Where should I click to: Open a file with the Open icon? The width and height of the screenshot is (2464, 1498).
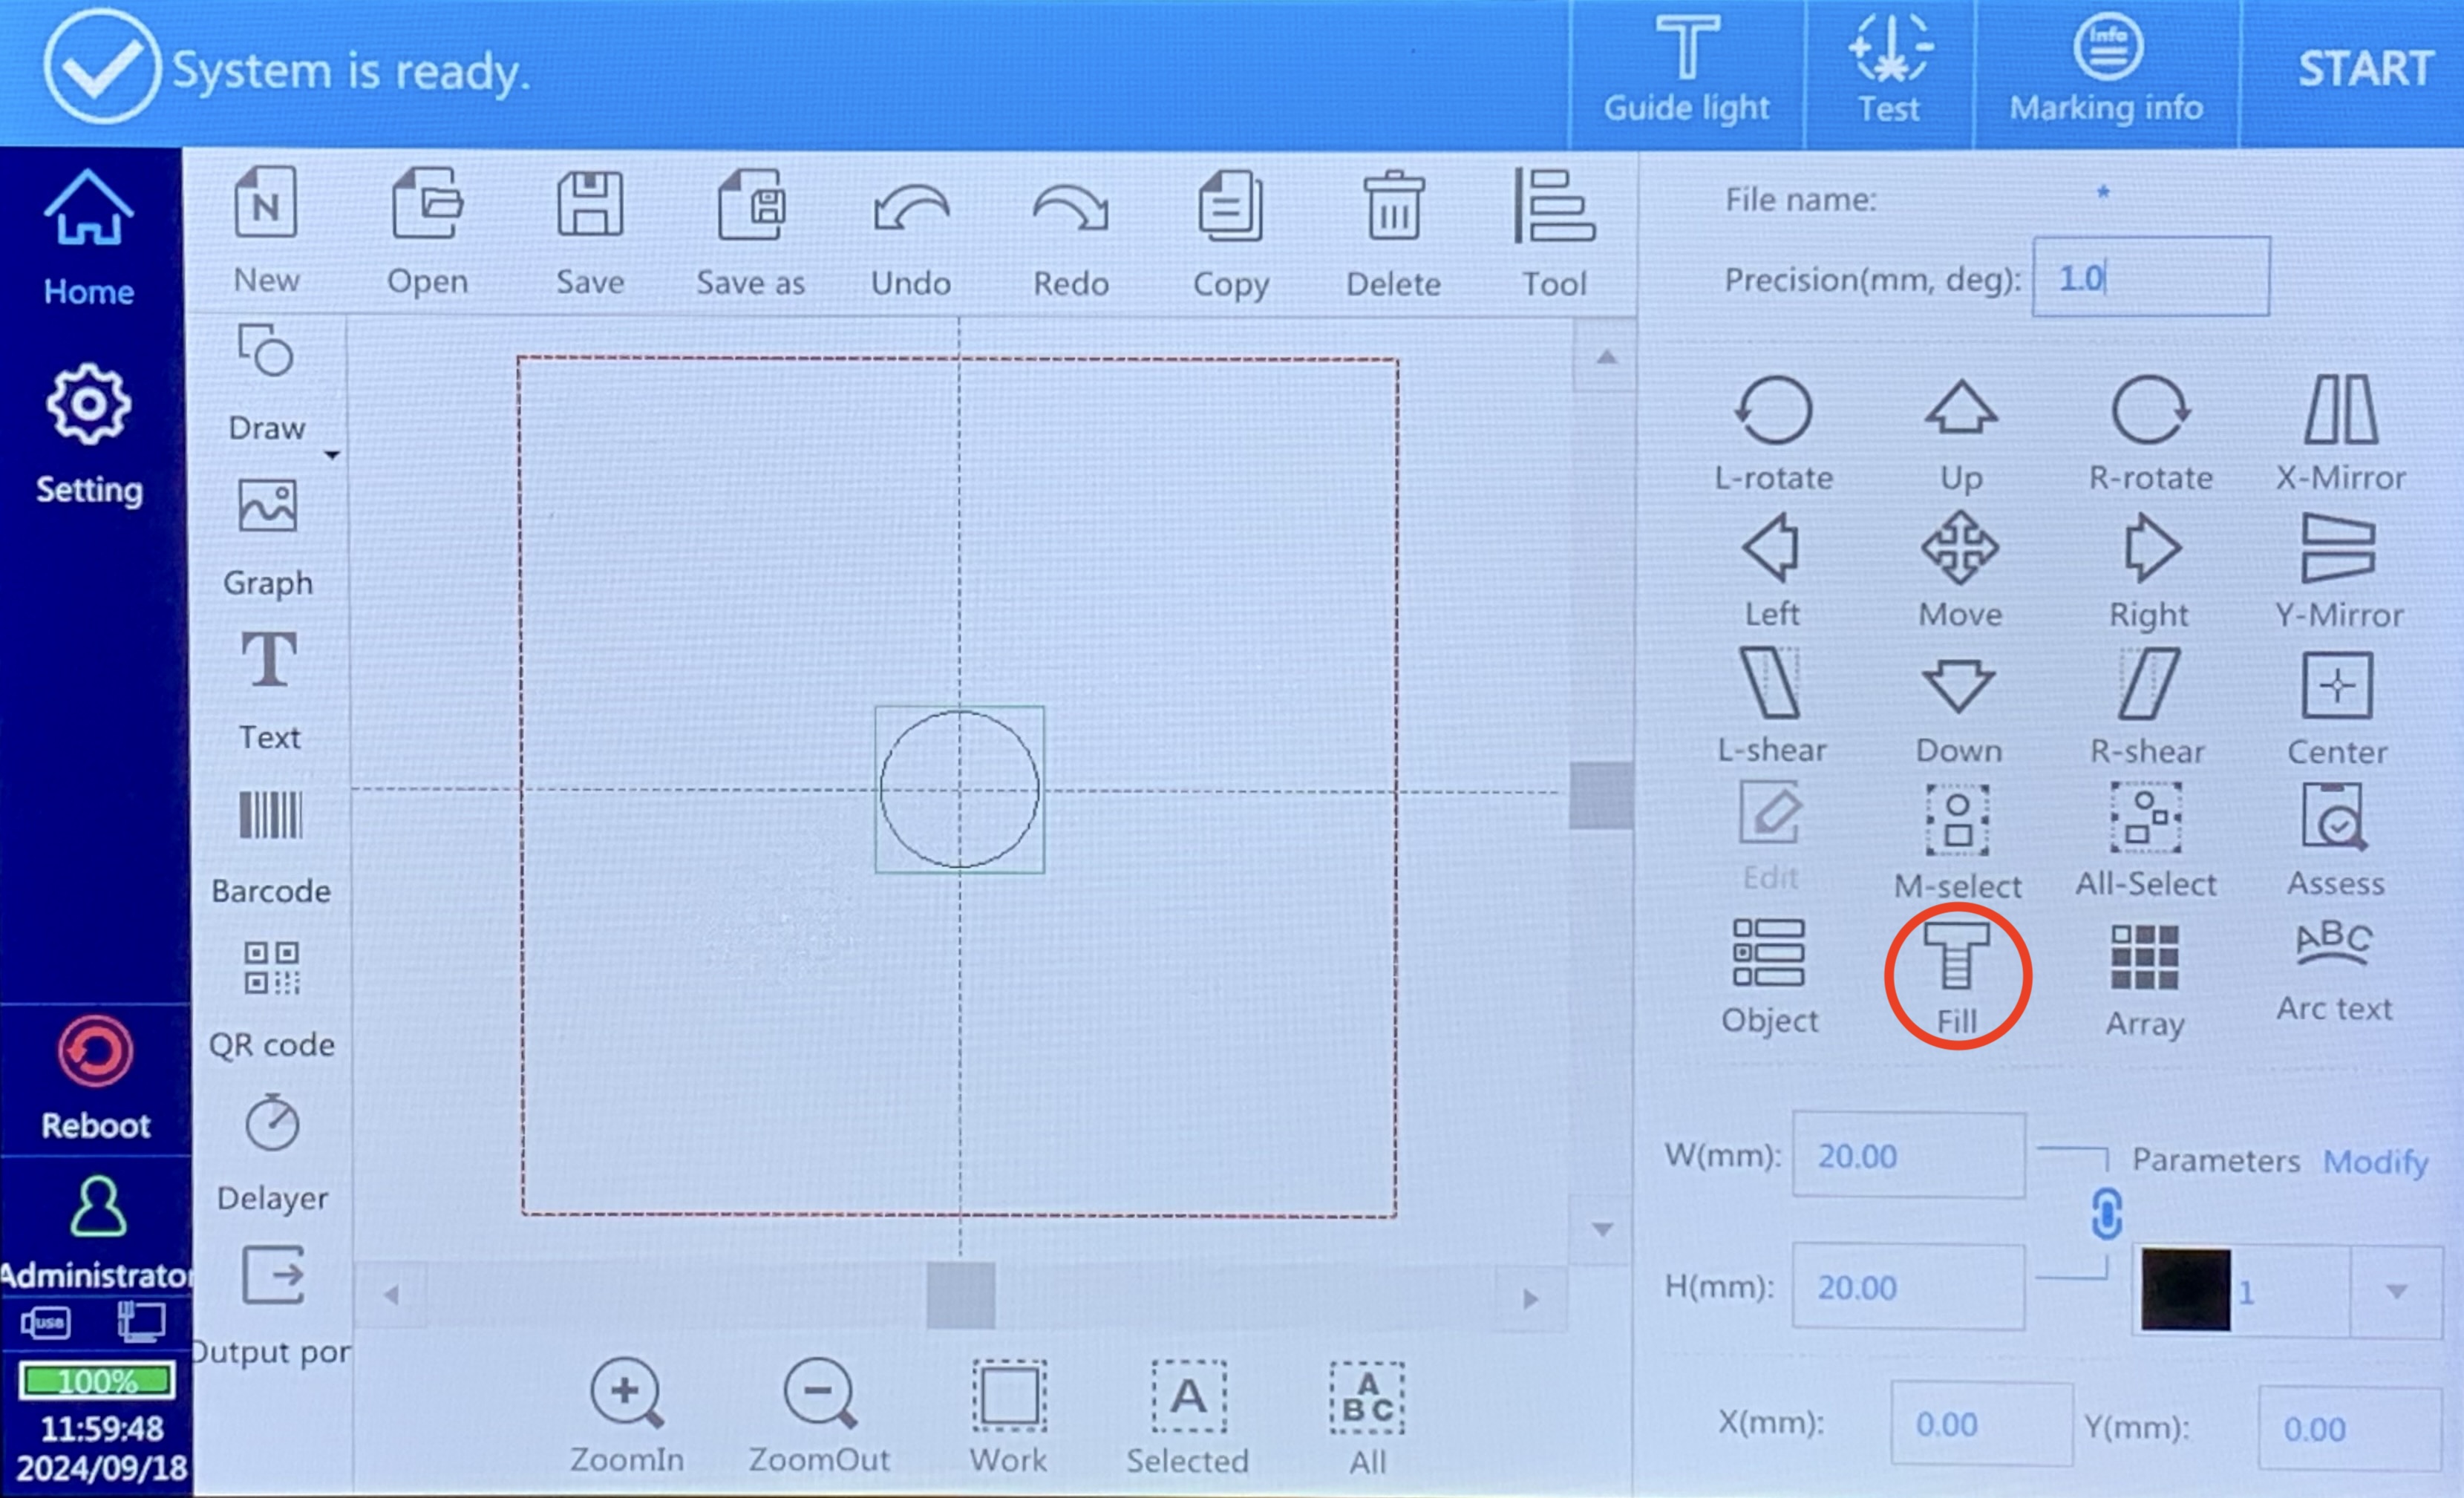click(x=428, y=232)
